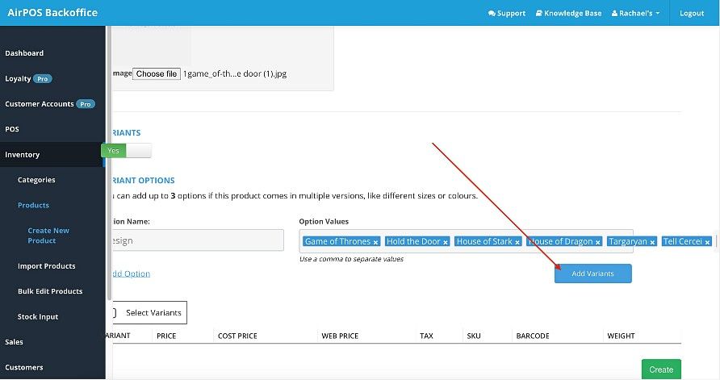Screen dimensions: 720x380
Task: Remove the Game of Thrones tag
Action: click(375, 242)
